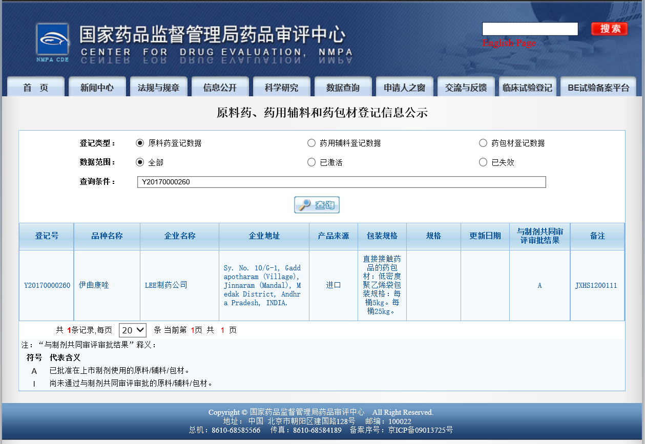
Task: Click the Y20170000260 registration number link
Action: pos(46,285)
